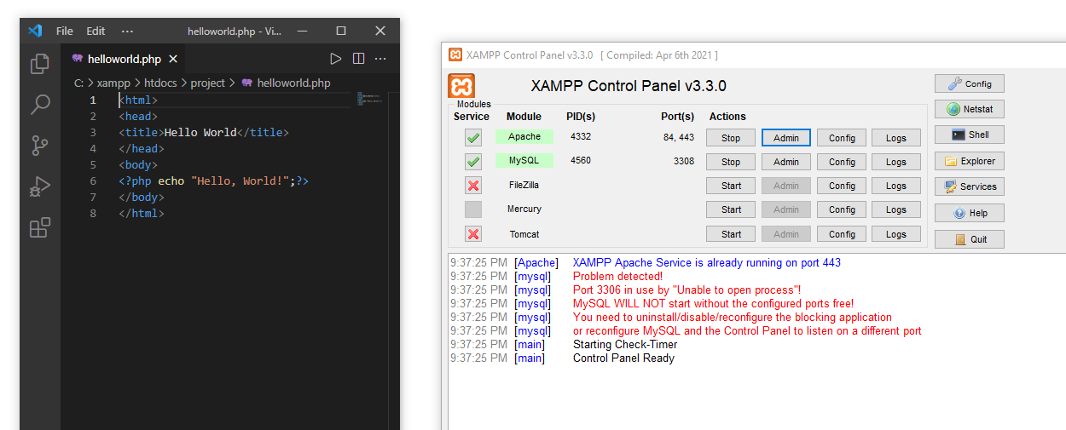1066x430 pixels.
Task: Expand the htdocs breadcrumb folder
Action: (159, 83)
